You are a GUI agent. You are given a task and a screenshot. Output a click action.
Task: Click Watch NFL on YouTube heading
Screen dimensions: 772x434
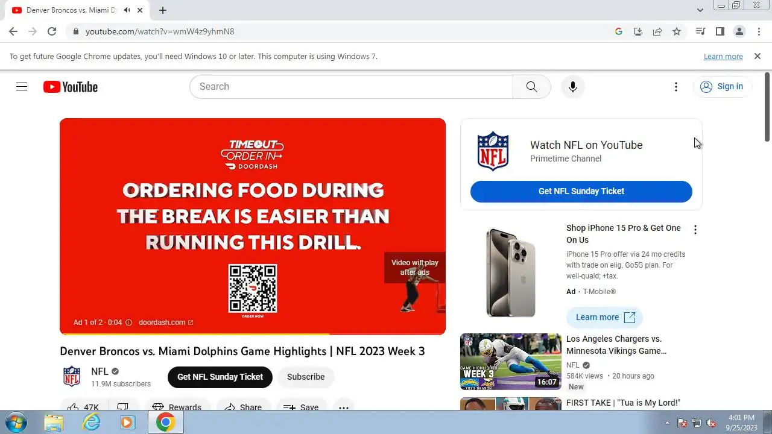coord(586,145)
